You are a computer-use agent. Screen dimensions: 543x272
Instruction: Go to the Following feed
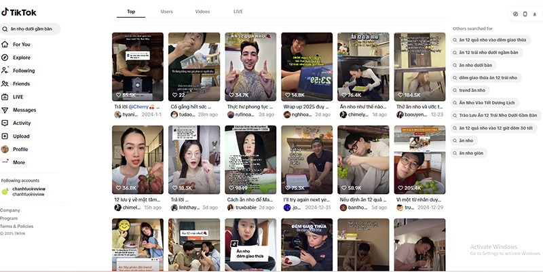[x=23, y=71]
